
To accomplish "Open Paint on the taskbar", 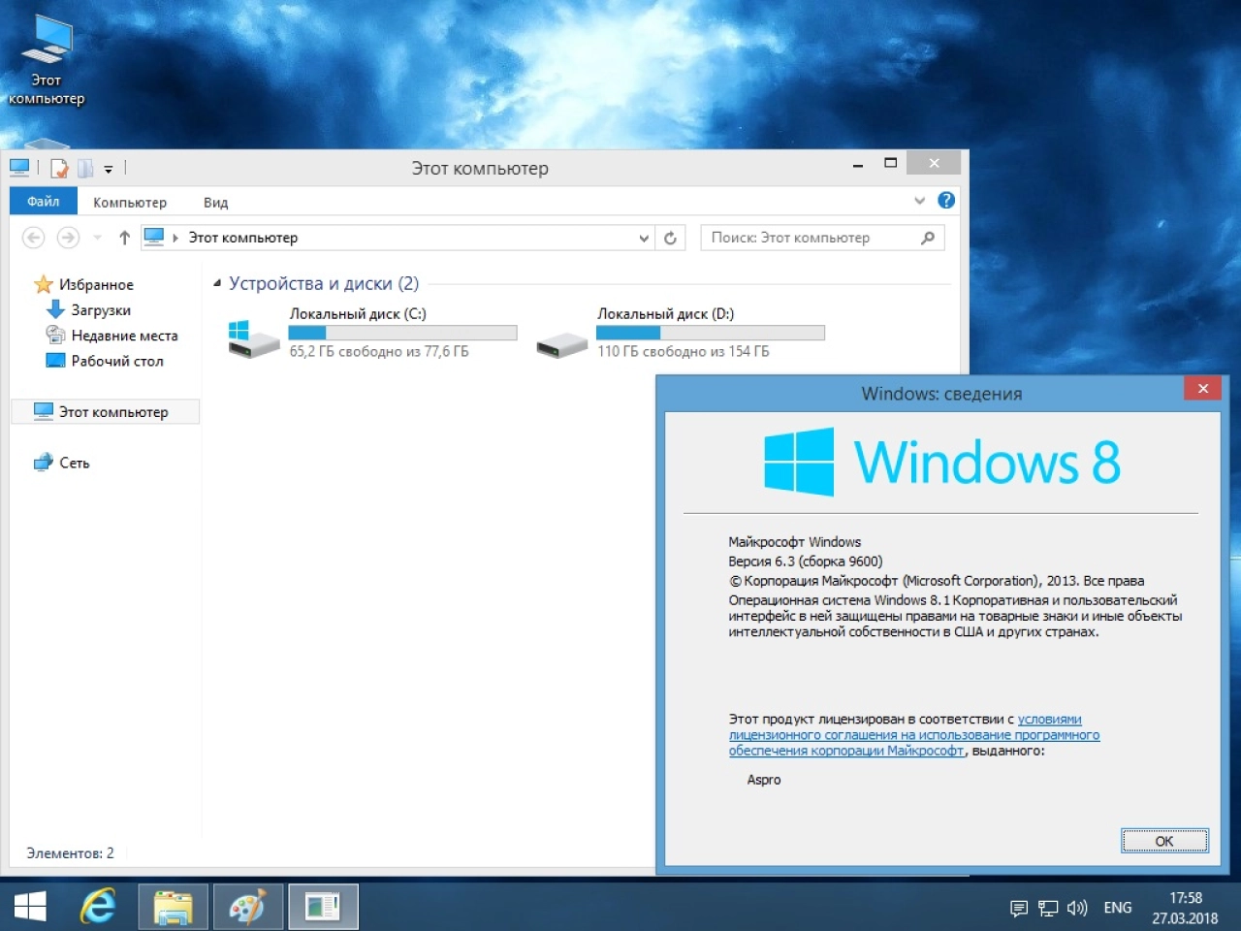I will [x=248, y=907].
